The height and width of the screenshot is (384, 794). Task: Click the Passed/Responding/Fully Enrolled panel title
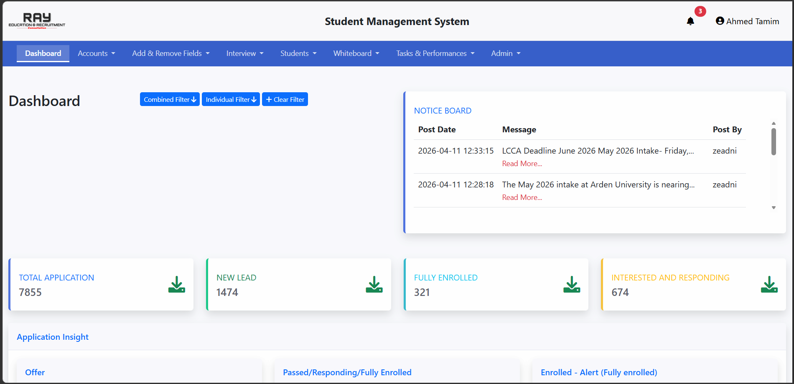pos(347,372)
